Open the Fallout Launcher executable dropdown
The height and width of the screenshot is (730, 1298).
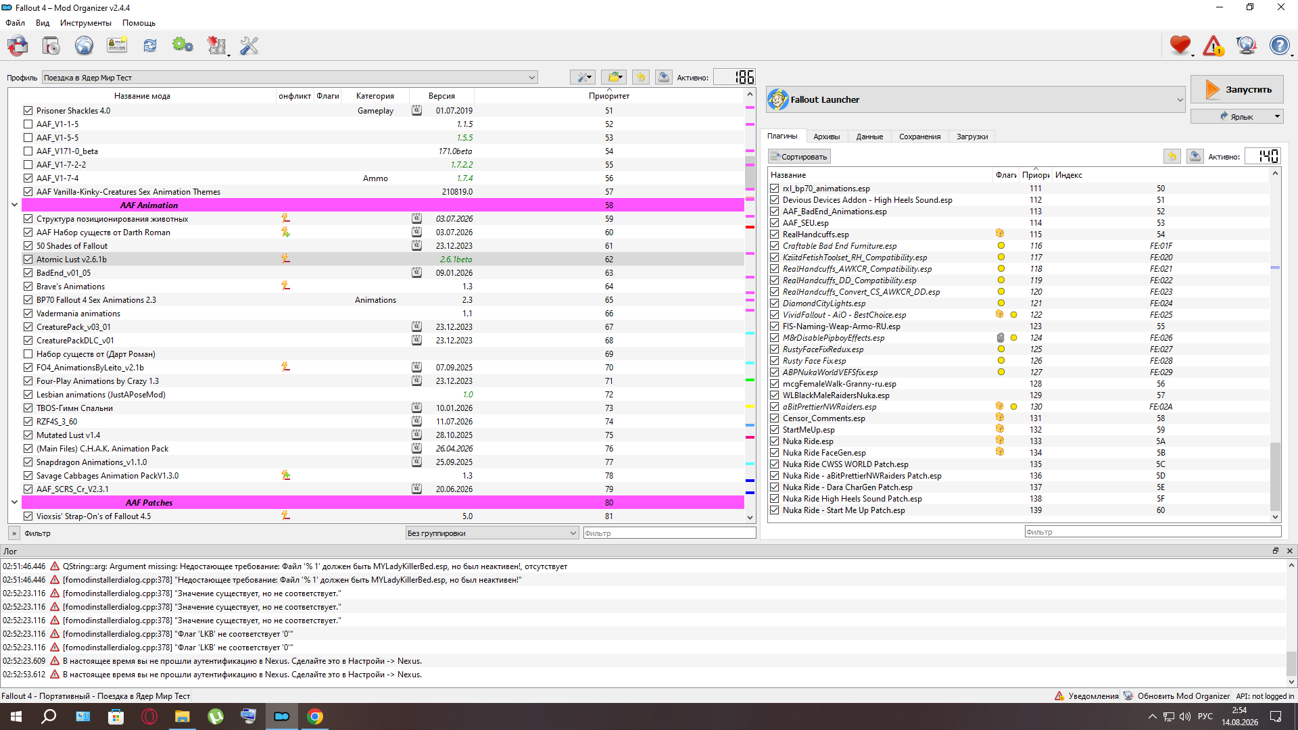pyautogui.click(x=976, y=99)
